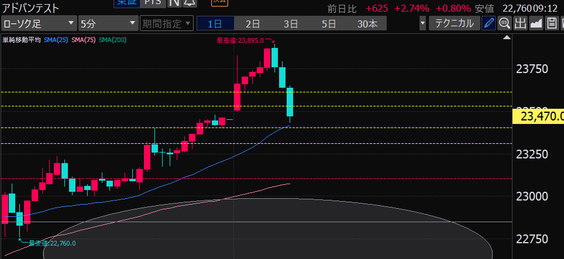The height and width of the screenshot is (259, 564).
Task: Click the magnifier price display icon
Action: point(504,24)
